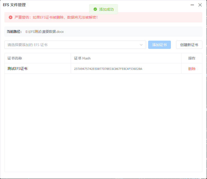Click the 创建新证书 button
The width and height of the screenshot is (207, 179).
click(189, 45)
